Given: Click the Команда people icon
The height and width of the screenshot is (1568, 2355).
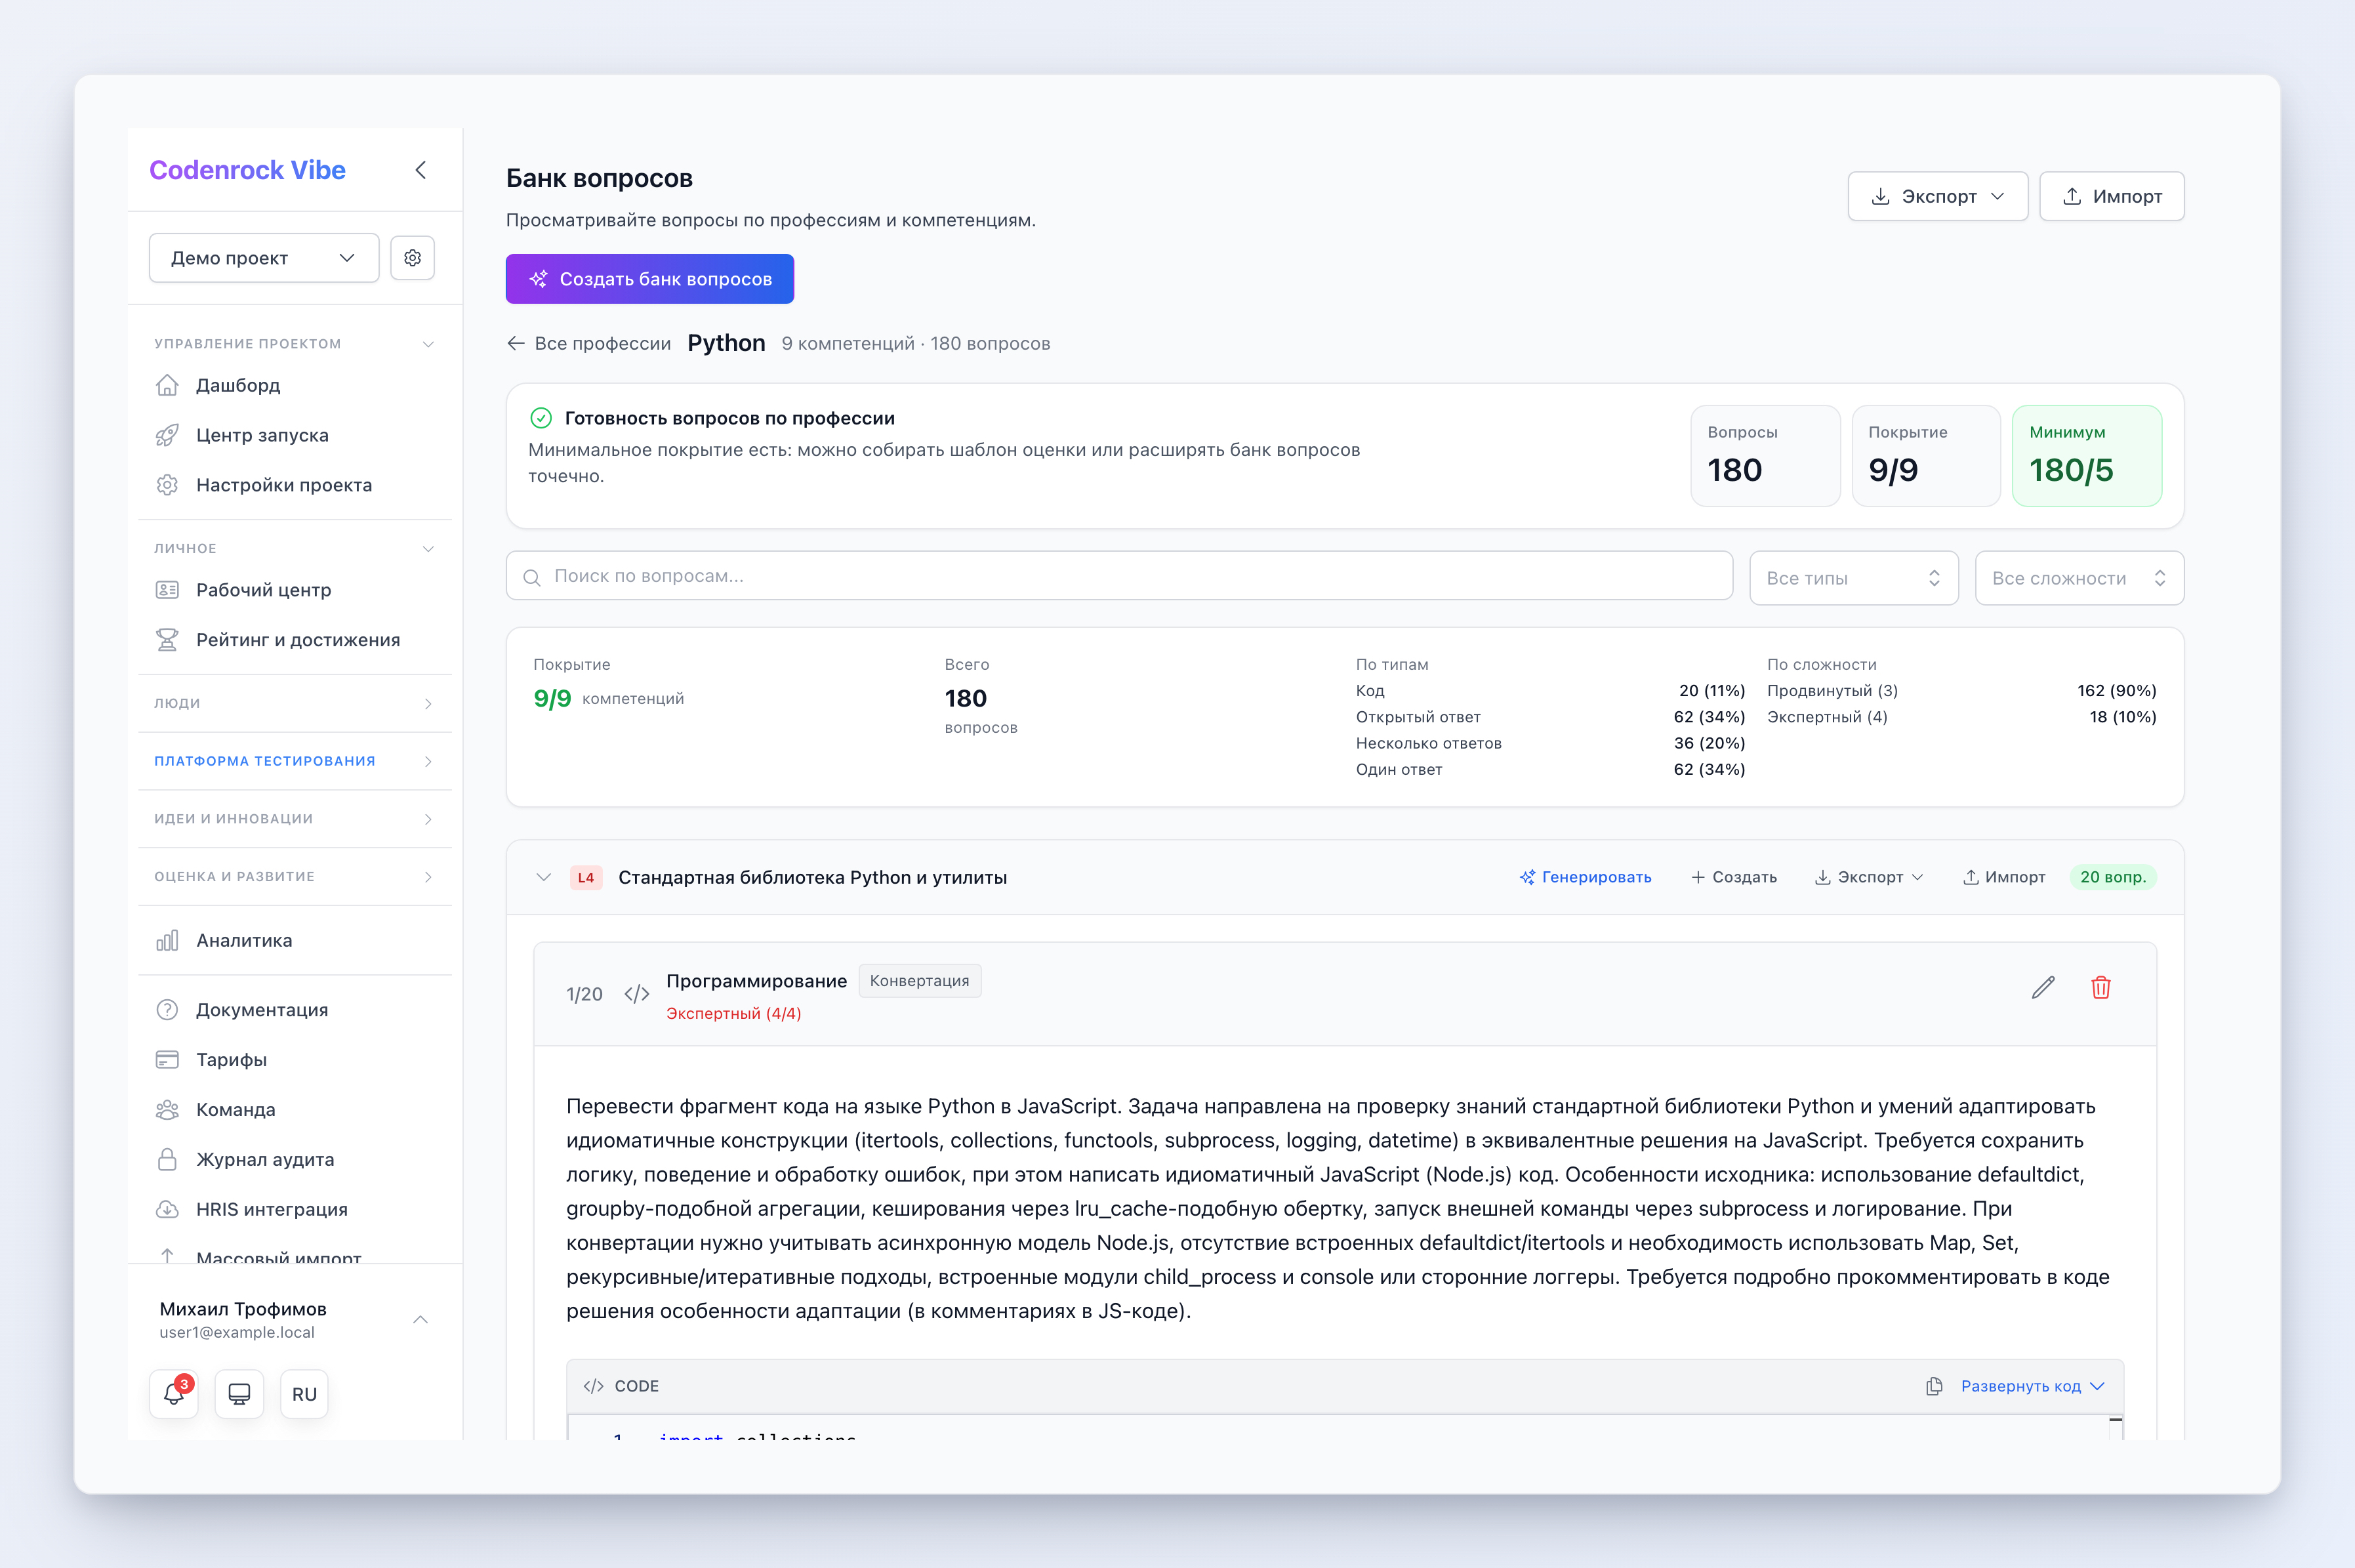Looking at the screenshot, I should tap(167, 1110).
